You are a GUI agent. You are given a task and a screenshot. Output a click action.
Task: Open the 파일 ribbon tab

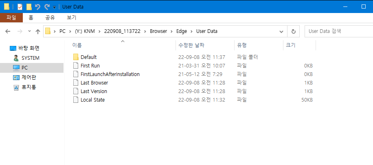tap(11, 17)
